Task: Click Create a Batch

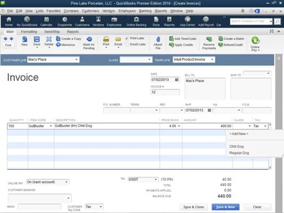Action: pyautogui.click(x=231, y=38)
